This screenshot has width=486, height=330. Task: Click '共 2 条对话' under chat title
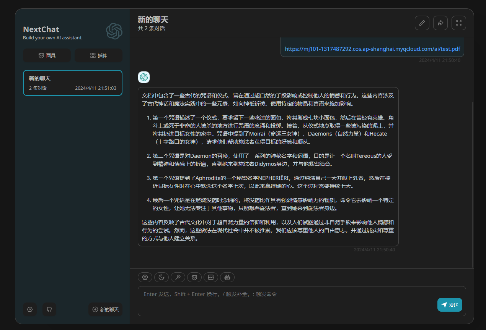click(152, 28)
